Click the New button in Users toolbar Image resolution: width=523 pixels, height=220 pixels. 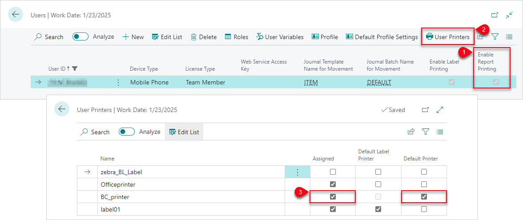(133, 37)
